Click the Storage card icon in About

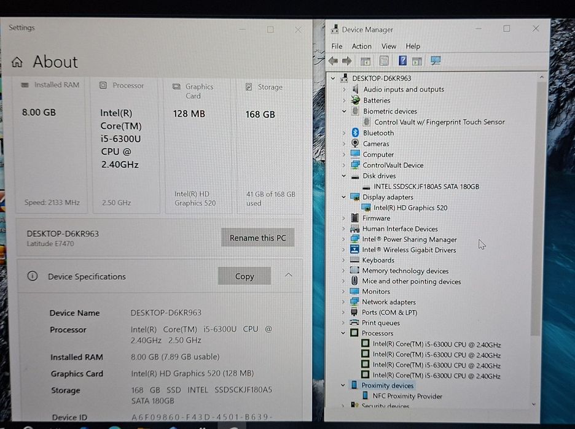tap(249, 87)
